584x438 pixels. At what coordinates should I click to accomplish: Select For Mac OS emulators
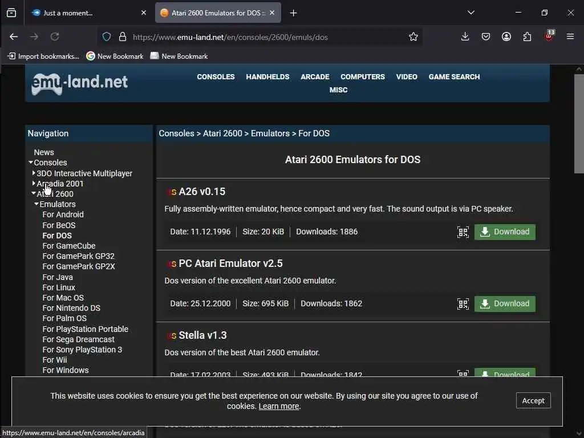[63, 298]
